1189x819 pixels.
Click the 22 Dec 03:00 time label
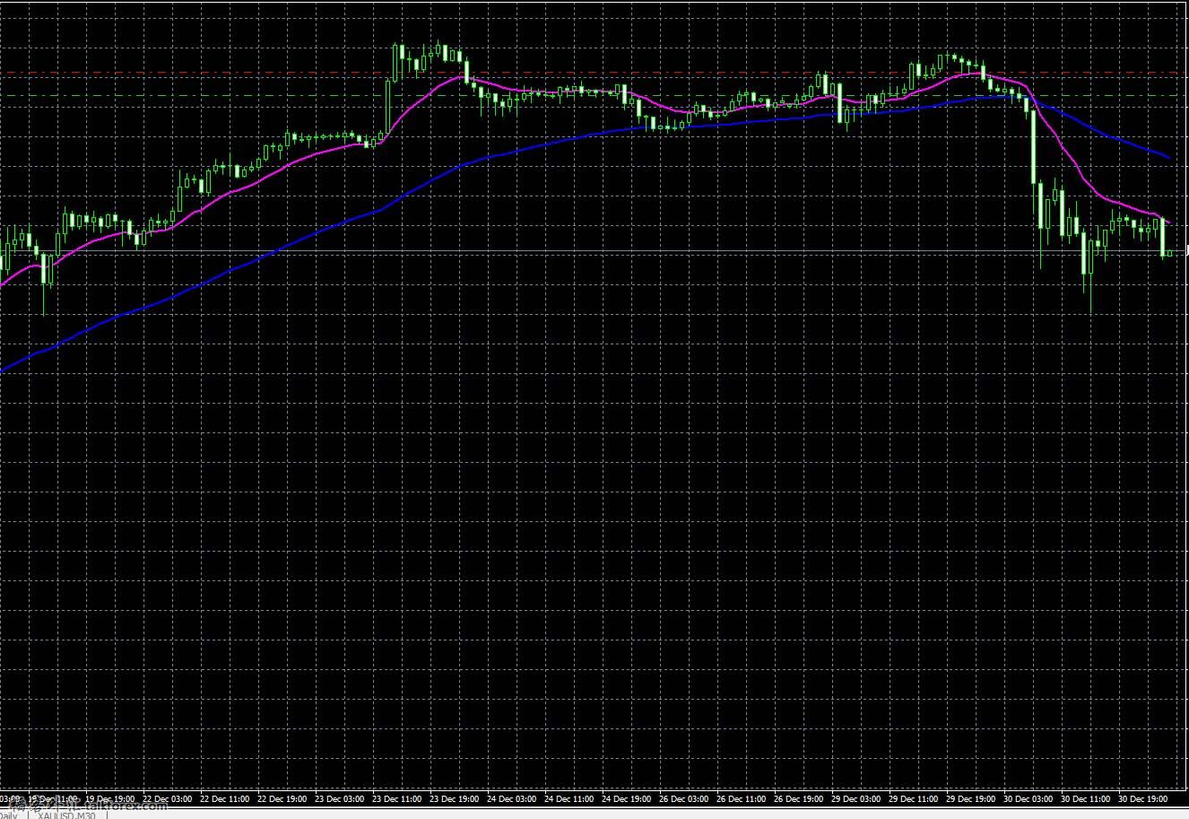click(168, 799)
